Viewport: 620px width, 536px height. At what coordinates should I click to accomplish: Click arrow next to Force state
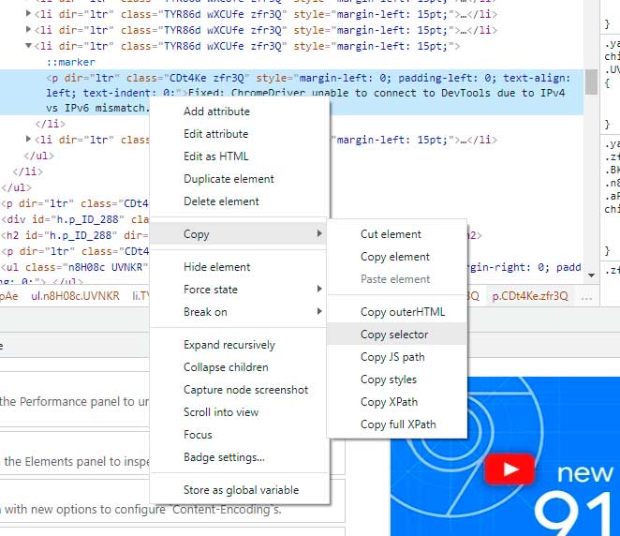click(x=319, y=290)
